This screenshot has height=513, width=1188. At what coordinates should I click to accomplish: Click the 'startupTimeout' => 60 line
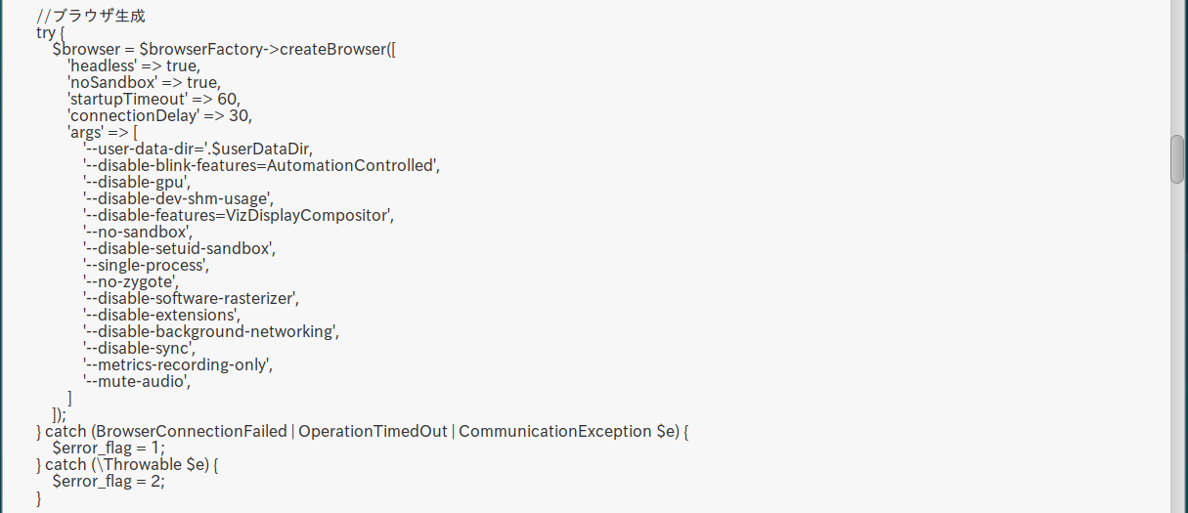(154, 99)
